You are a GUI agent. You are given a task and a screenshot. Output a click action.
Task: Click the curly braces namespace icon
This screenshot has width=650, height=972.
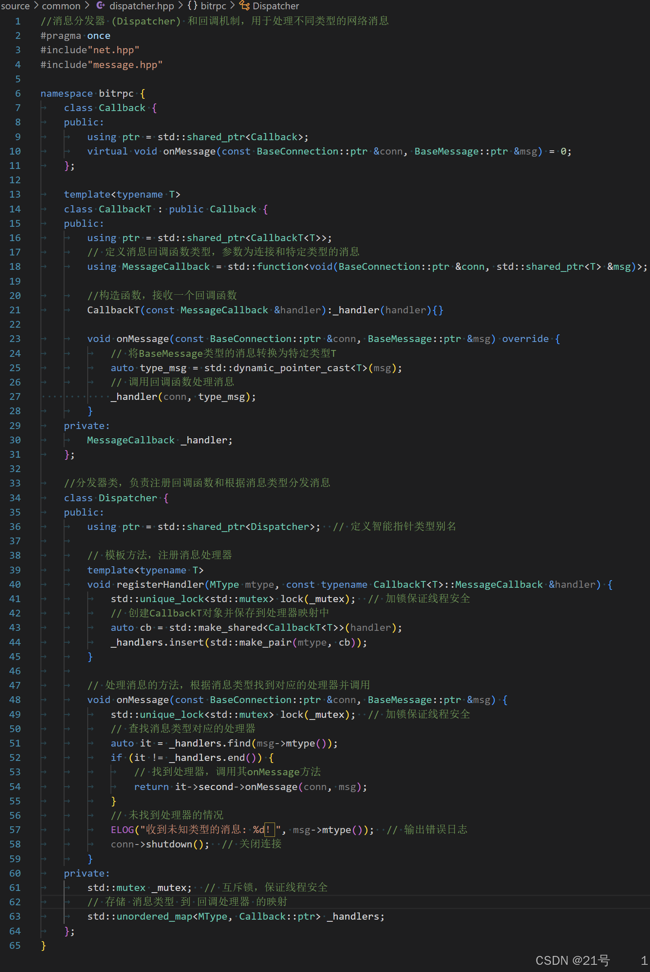[x=192, y=5]
